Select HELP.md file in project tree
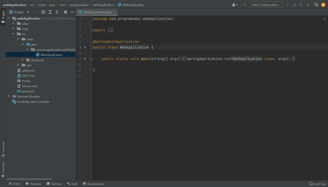The height and width of the screenshot is (187, 328). tap(26, 76)
